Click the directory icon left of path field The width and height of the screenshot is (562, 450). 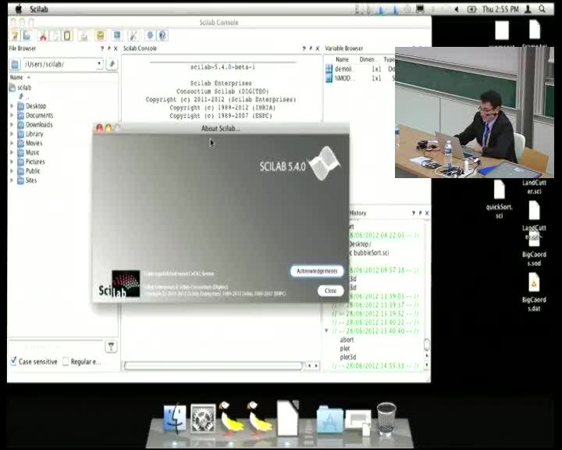click(15, 64)
